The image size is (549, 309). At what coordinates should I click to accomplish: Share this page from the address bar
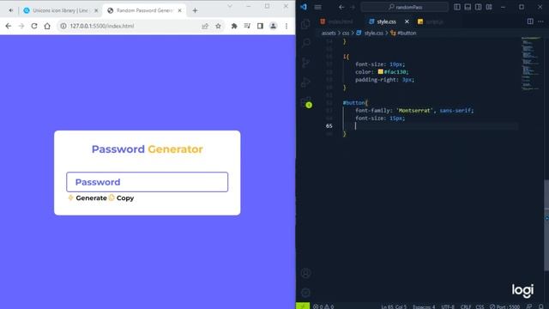205,26
